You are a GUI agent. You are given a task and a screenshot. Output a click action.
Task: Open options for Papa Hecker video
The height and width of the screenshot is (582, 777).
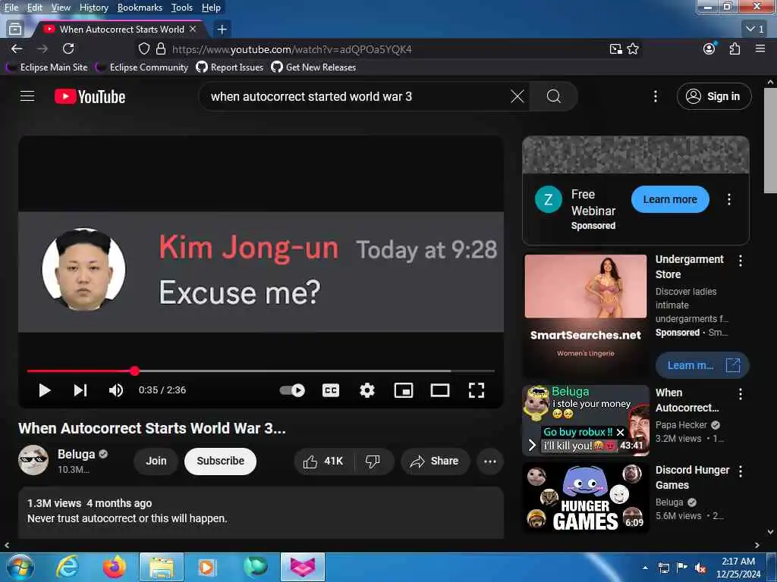pyautogui.click(x=741, y=394)
